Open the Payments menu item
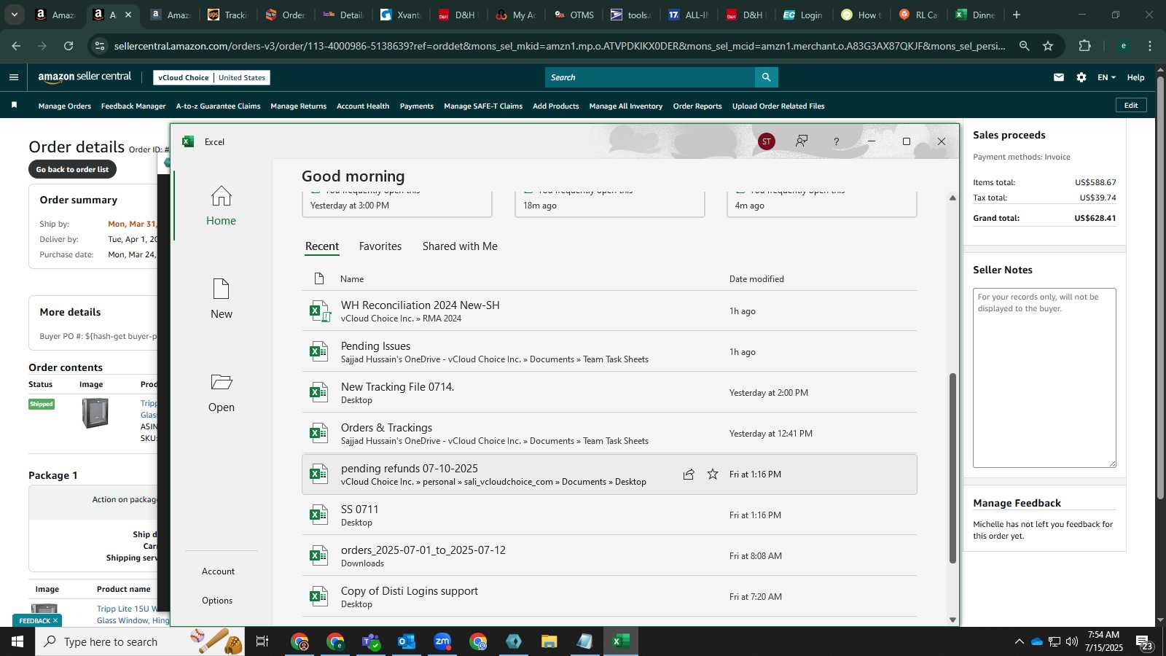 click(417, 106)
